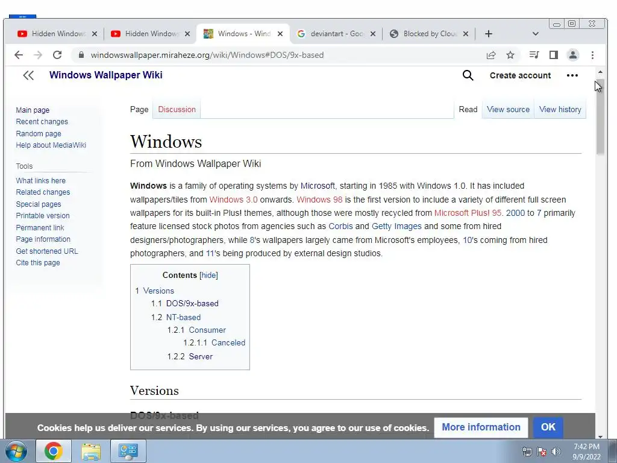Screen dimensions: 617x463
Task: Open Windows Wallpaper Wiki home title
Action: [x=106, y=75]
